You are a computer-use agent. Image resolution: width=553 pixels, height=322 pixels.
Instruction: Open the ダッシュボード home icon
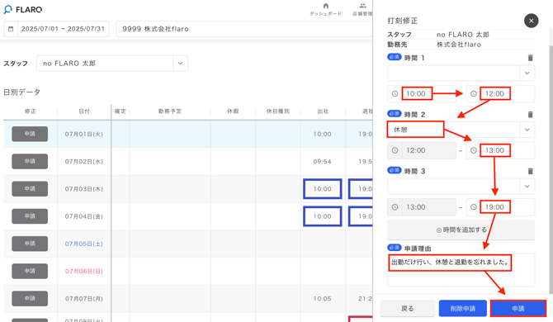tap(325, 6)
